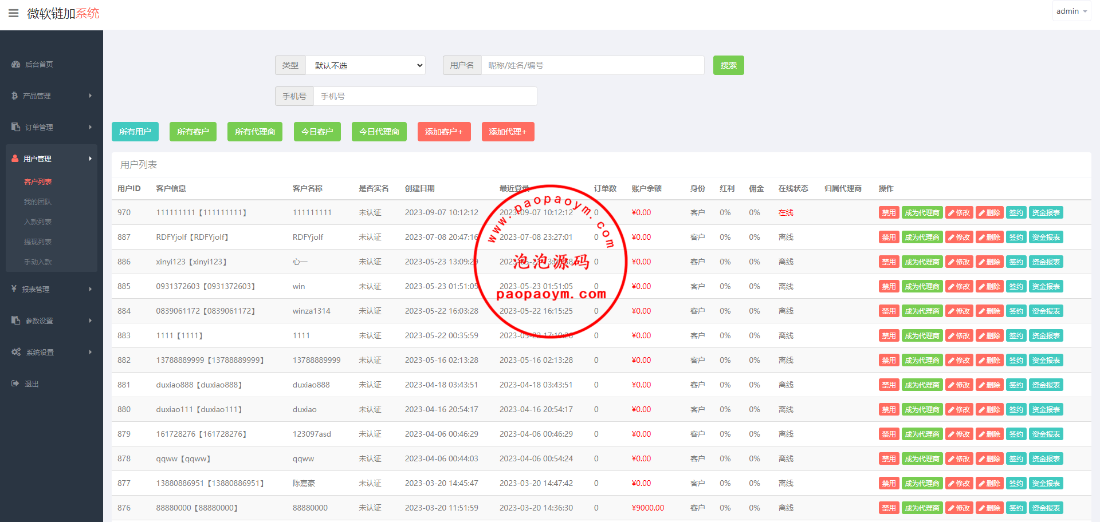Click the 产品管理 bitcoin icon

point(15,96)
